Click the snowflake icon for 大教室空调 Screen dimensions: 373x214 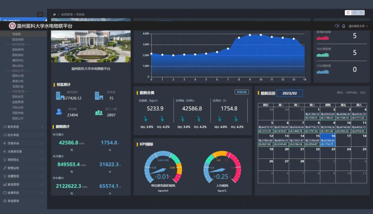5,151
